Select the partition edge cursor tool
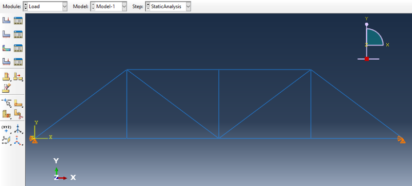 coord(7,103)
